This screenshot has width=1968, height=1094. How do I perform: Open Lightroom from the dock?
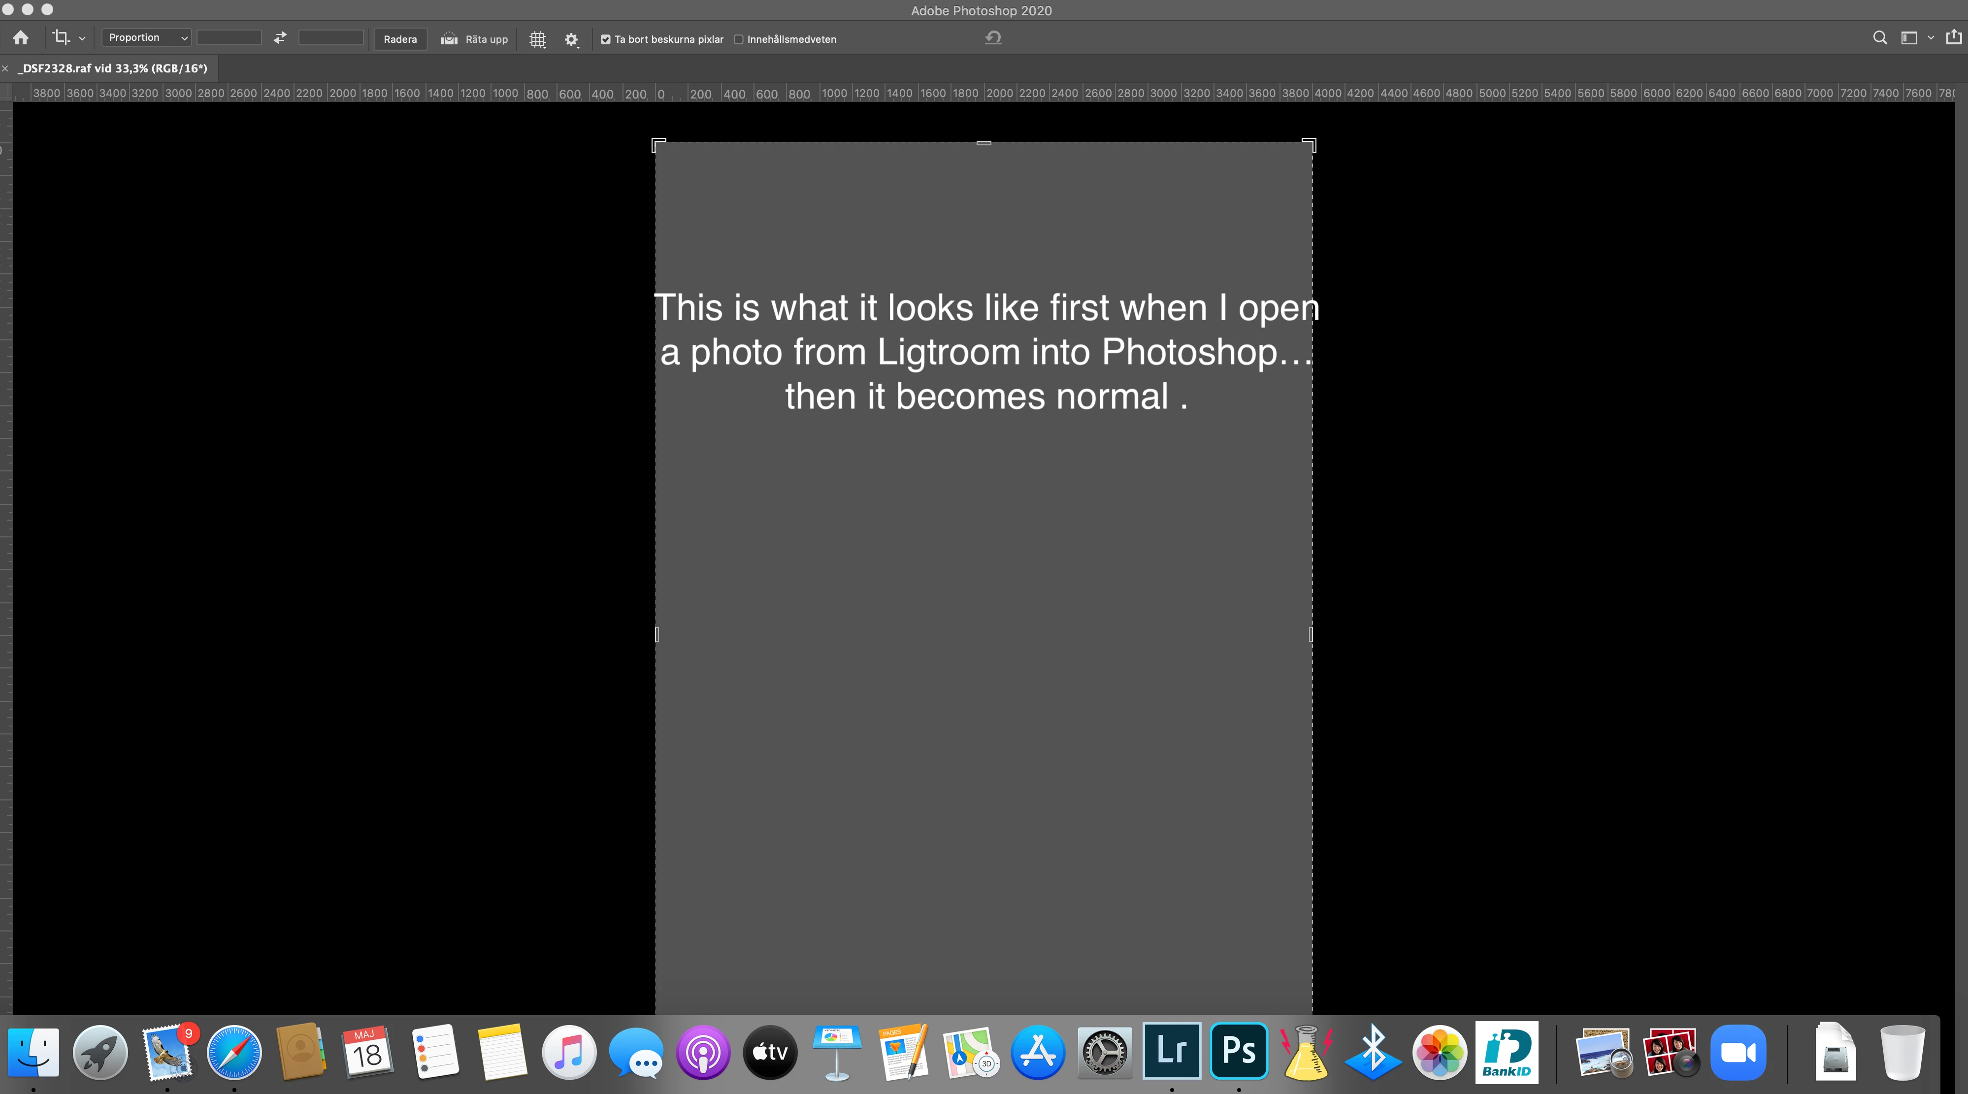click(1171, 1051)
